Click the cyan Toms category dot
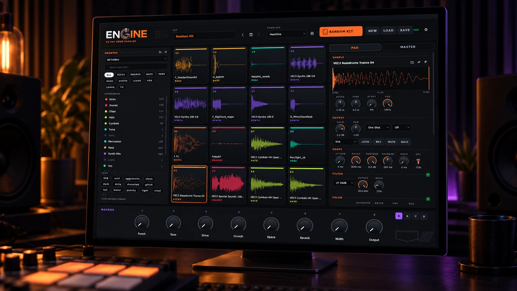This screenshot has height=291, width=517. tap(106, 129)
